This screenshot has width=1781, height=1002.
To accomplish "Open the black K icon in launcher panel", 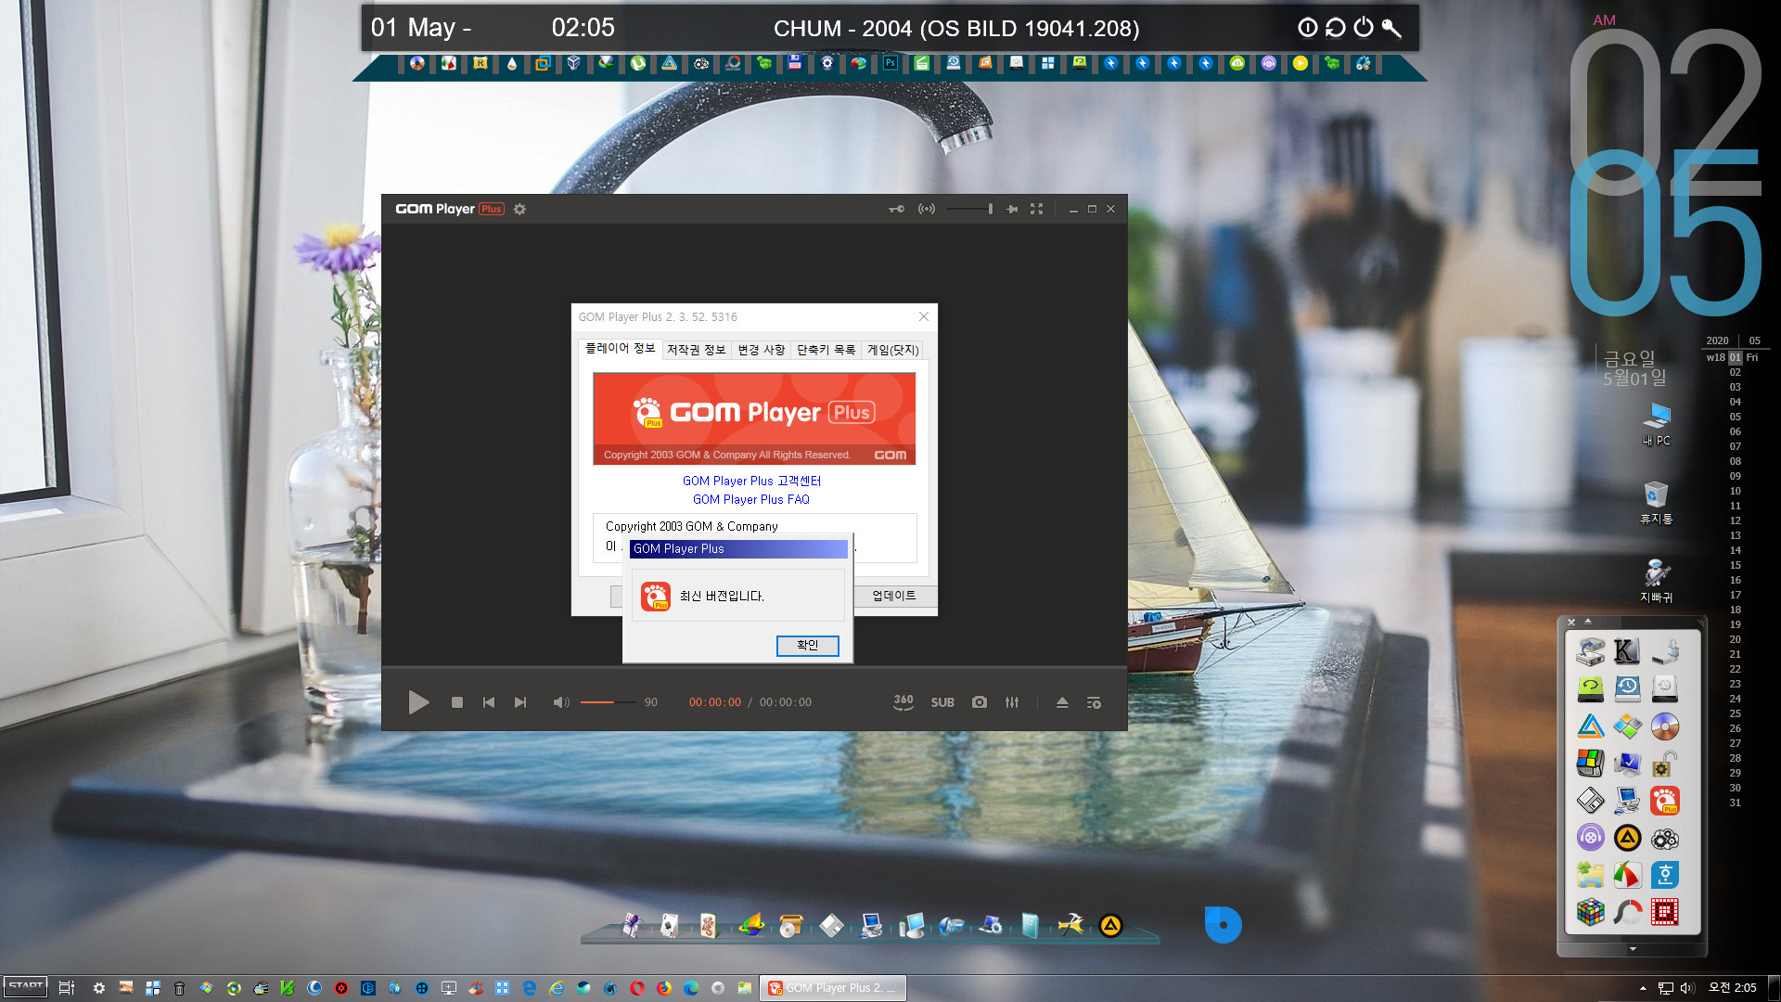I will click(1627, 651).
